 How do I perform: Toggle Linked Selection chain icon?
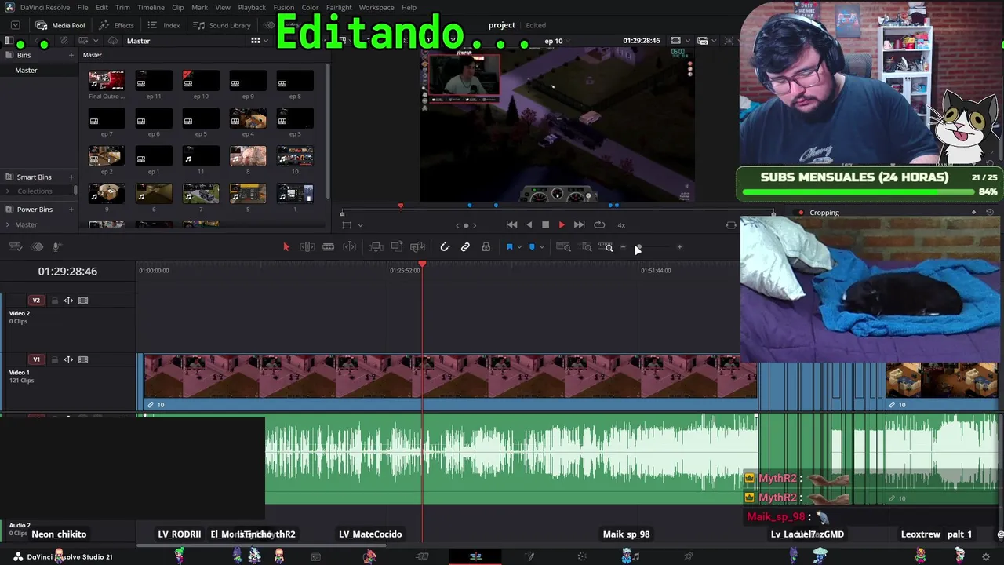click(465, 247)
